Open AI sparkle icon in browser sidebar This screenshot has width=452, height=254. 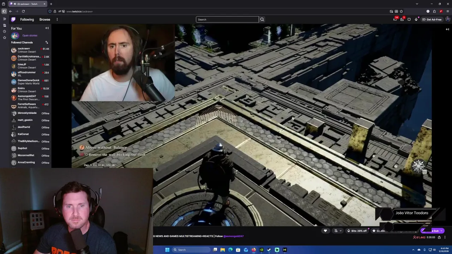4,19
